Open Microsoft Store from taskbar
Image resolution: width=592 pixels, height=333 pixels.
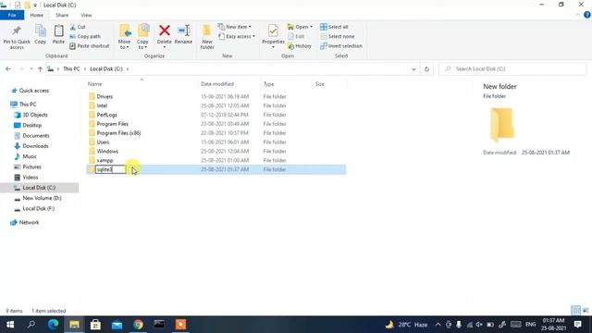pos(95,325)
